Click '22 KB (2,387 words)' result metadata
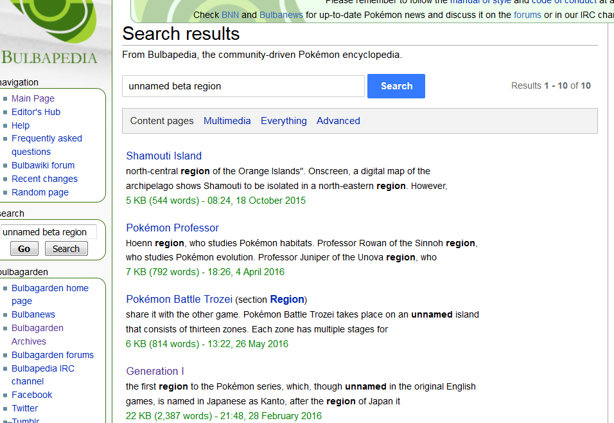 (169, 415)
